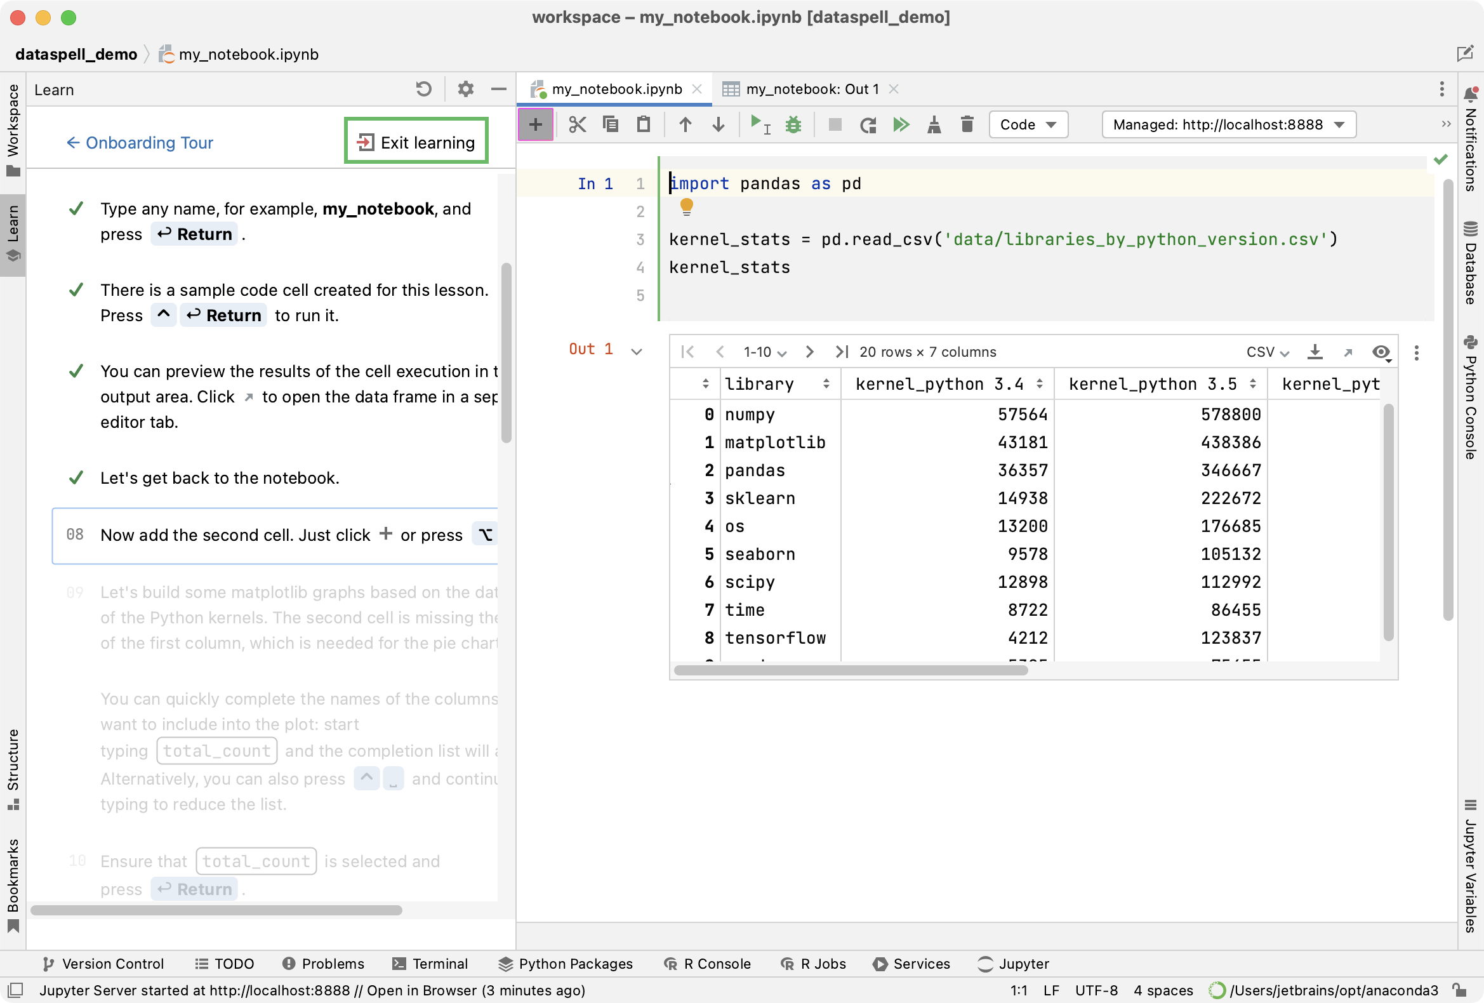Click the Add Cell (+) button
The width and height of the screenshot is (1484, 1003).
click(535, 124)
